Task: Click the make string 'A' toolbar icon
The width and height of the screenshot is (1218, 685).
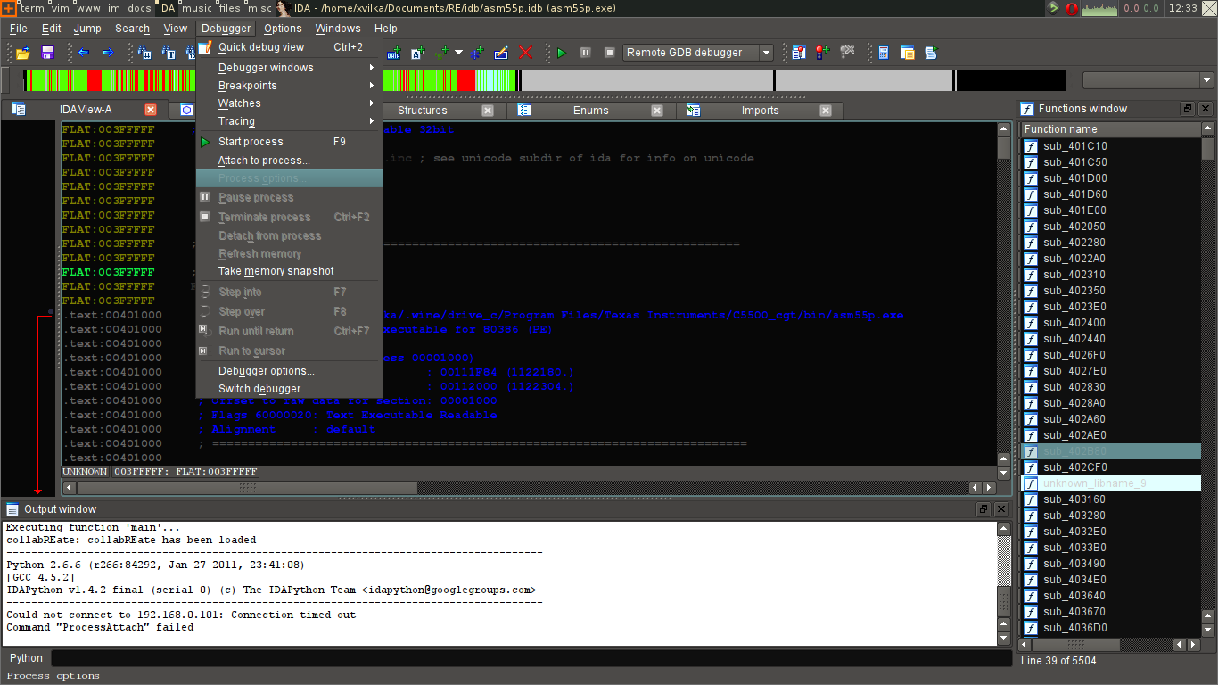Action: (x=417, y=53)
